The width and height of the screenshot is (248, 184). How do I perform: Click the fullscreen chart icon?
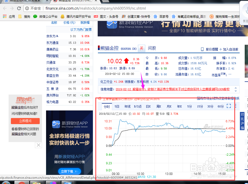[229, 106]
